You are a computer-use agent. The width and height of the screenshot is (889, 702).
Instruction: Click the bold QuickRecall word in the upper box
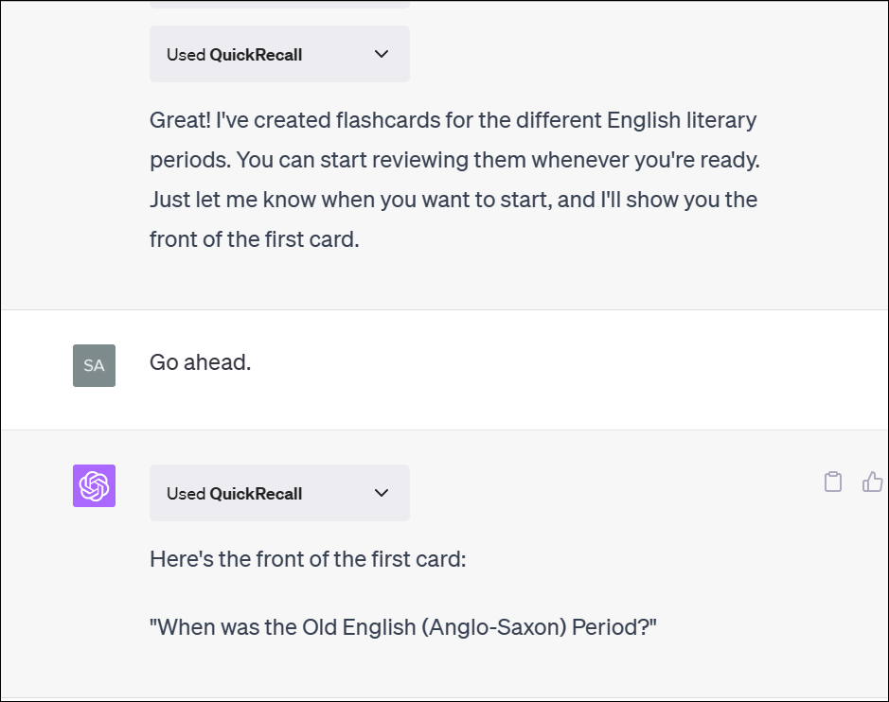[256, 54]
